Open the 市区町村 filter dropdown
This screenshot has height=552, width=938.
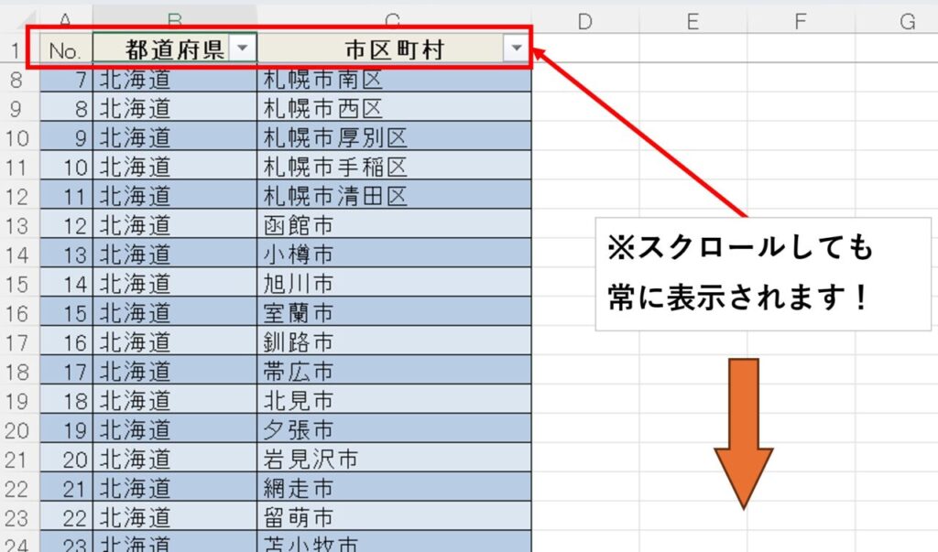[517, 48]
